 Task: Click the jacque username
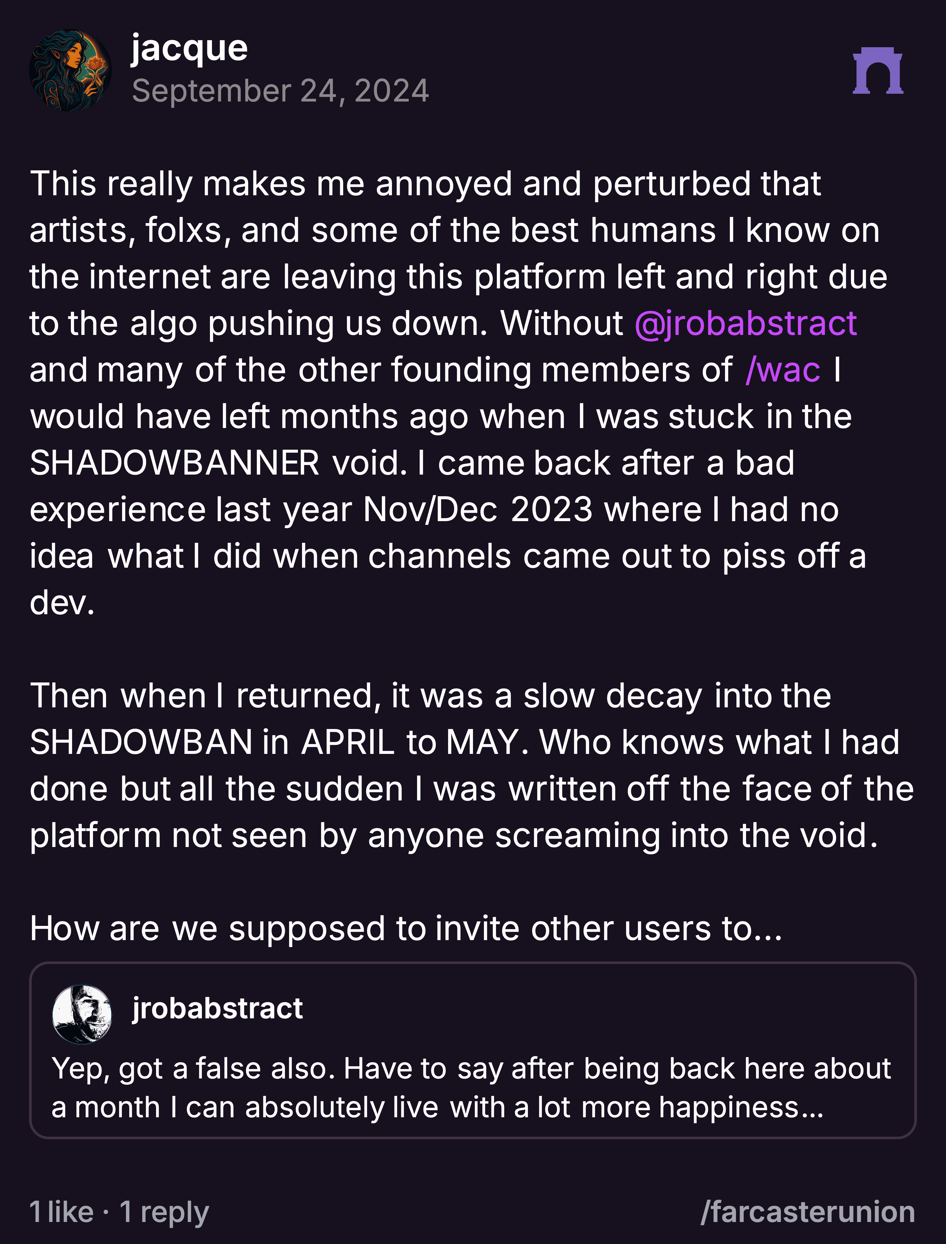tap(189, 48)
